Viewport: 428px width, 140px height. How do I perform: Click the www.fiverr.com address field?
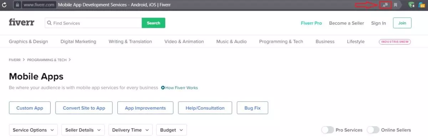pyautogui.click(x=39, y=5)
